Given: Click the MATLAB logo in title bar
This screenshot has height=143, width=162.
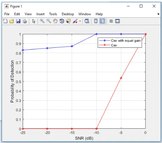Looking at the screenshot, I should click(6, 6).
